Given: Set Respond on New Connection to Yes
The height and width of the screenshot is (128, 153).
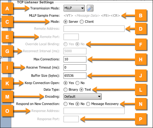Looking at the screenshot, I should (x=65, y=104).
